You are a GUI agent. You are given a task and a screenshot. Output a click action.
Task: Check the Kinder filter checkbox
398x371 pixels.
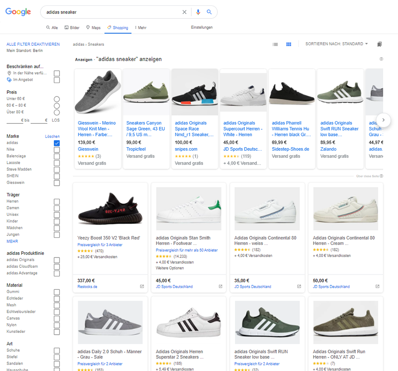[x=57, y=221]
